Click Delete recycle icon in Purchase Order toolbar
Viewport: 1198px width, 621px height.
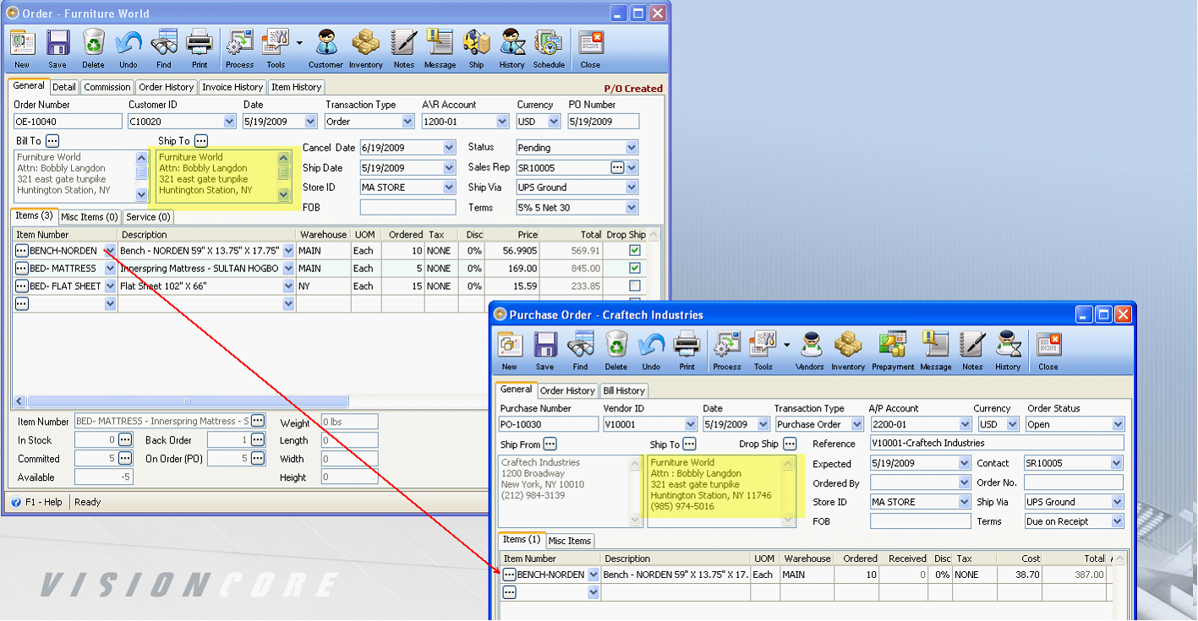coord(616,345)
